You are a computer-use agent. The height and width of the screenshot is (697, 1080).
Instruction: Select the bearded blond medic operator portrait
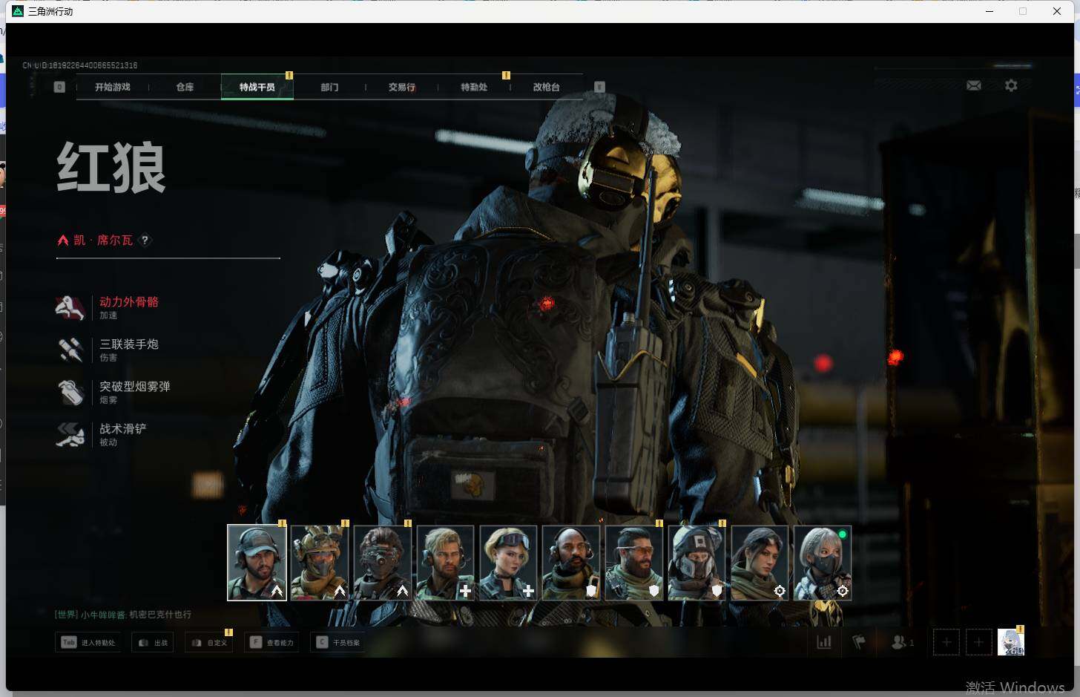tap(445, 563)
